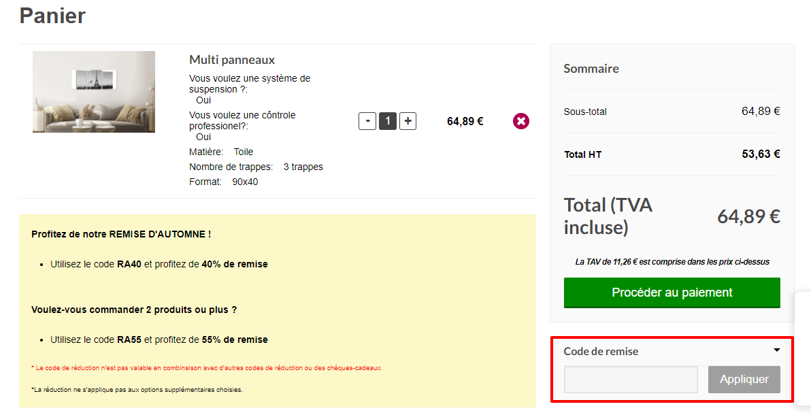The image size is (811, 415).
Task: Click the grey Appliquer button
Action: (744, 380)
